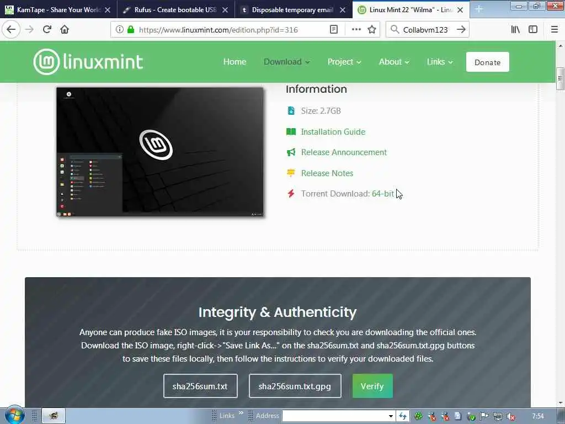Go back to the previous page
The image size is (565, 424).
tap(11, 30)
